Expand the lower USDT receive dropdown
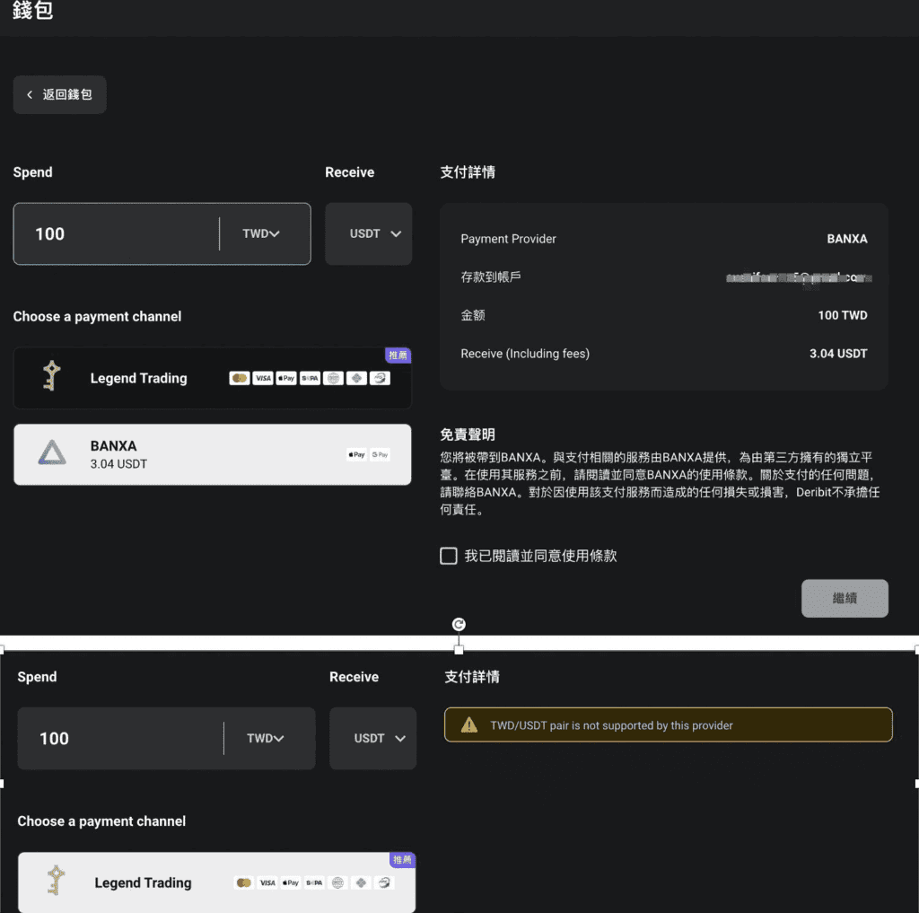This screenshot has height=913, width=919. click(372, 738)
